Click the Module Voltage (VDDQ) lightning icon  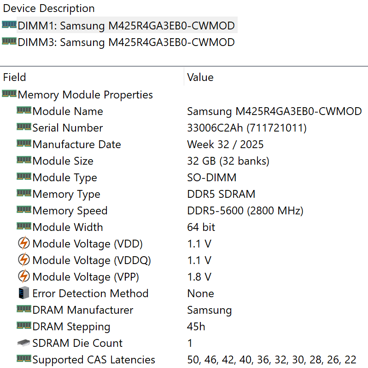[24, 260]
